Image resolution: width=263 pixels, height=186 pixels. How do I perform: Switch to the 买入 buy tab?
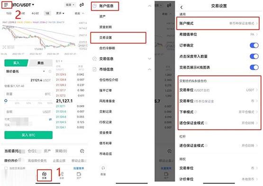click(x=16, y=63)
